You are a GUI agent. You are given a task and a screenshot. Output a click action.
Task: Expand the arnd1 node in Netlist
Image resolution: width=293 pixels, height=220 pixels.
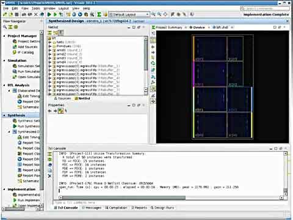pyautogui.click(x=50, y=50)
